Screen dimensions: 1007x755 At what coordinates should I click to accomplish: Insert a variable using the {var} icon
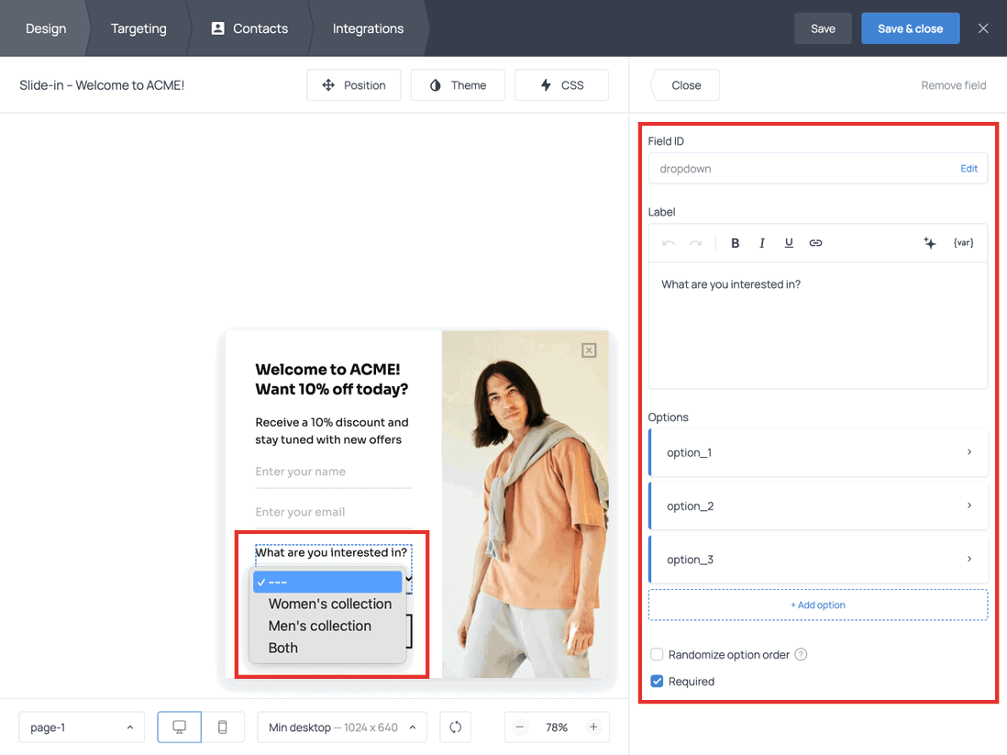[963, 242]
